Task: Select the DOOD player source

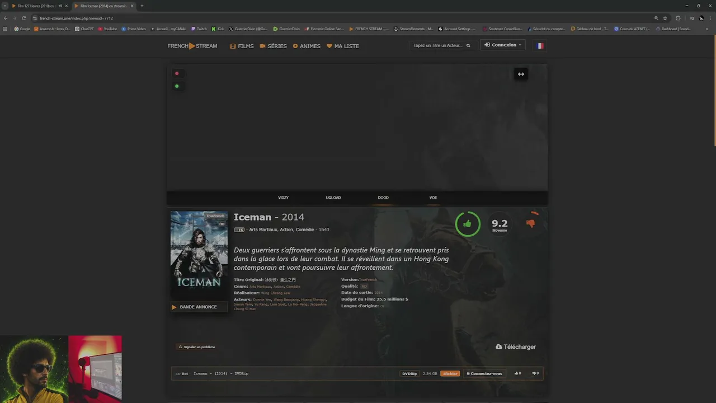Action: click(383, 198)
